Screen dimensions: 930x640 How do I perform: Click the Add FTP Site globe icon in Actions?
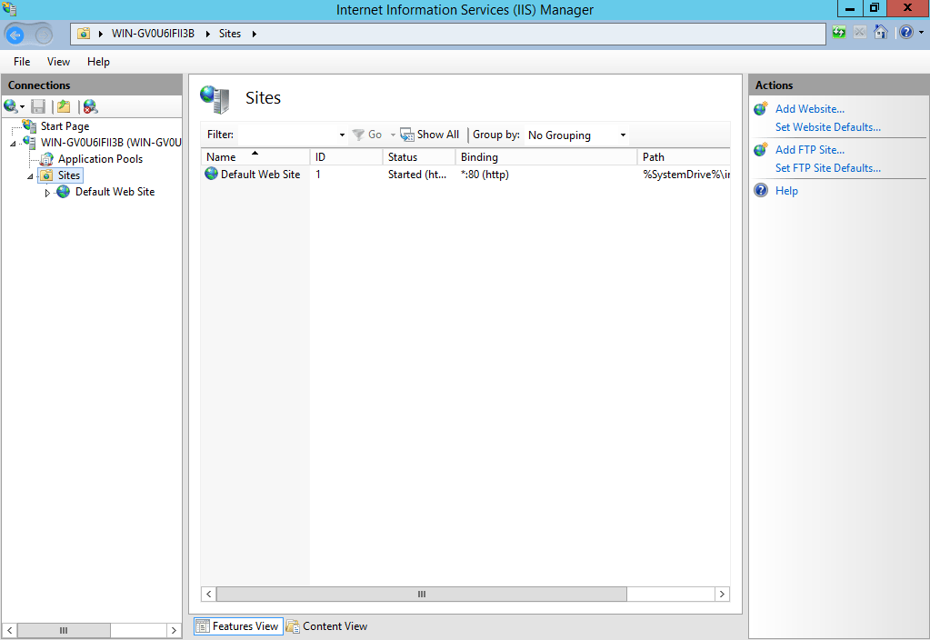(x=761, y=149)
